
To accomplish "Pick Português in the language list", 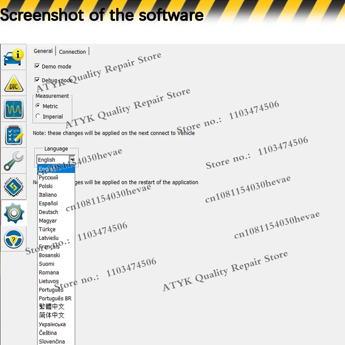I will [x=56, y=289].
